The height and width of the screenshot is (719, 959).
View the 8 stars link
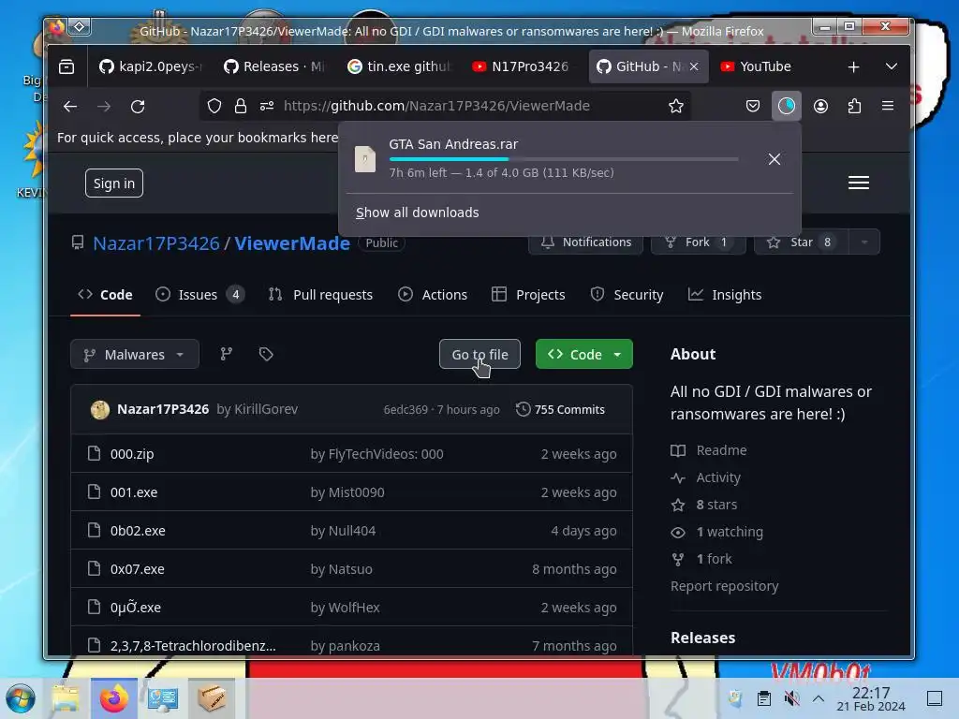[x=704, y=505]
